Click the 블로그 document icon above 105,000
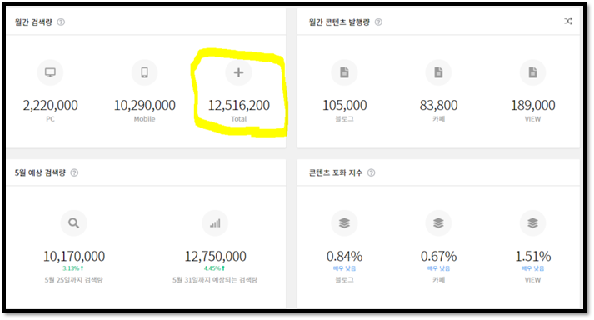594x320 pixels. pyautogui.click(x=344, y=72)
